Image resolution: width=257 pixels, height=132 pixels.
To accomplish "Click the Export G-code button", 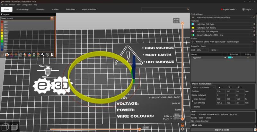I will [x=222, y=130].
